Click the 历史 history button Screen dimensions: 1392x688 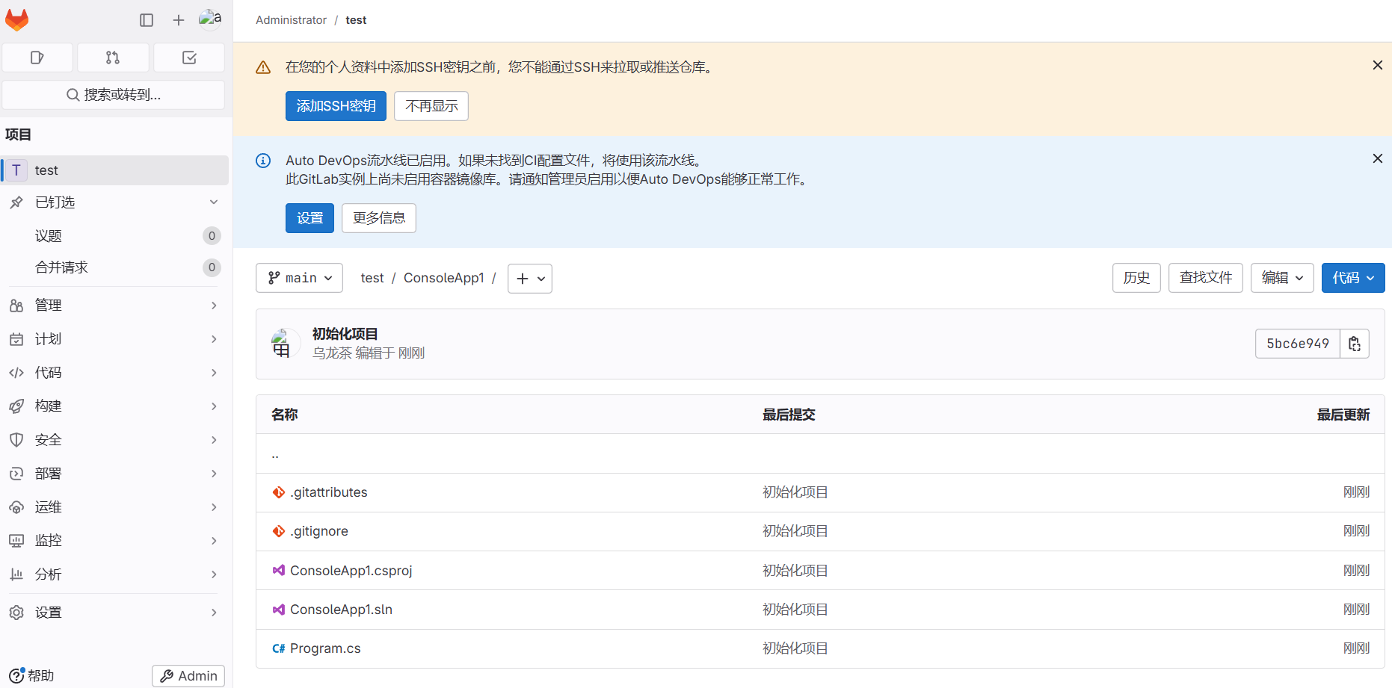tap(1136, 278)
